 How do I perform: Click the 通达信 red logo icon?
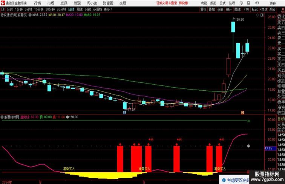click(3, 3)
